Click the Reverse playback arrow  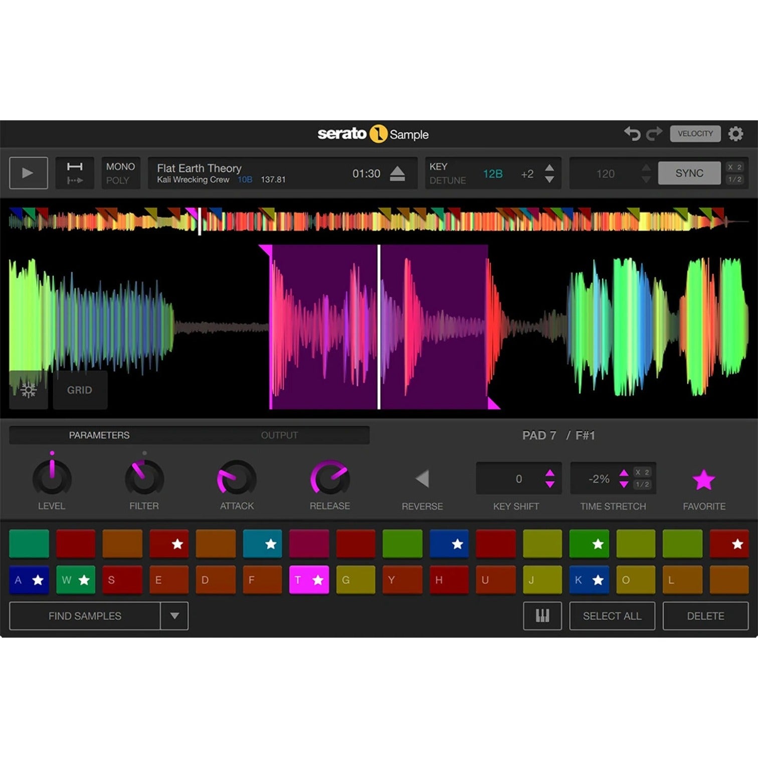point(423,479)
